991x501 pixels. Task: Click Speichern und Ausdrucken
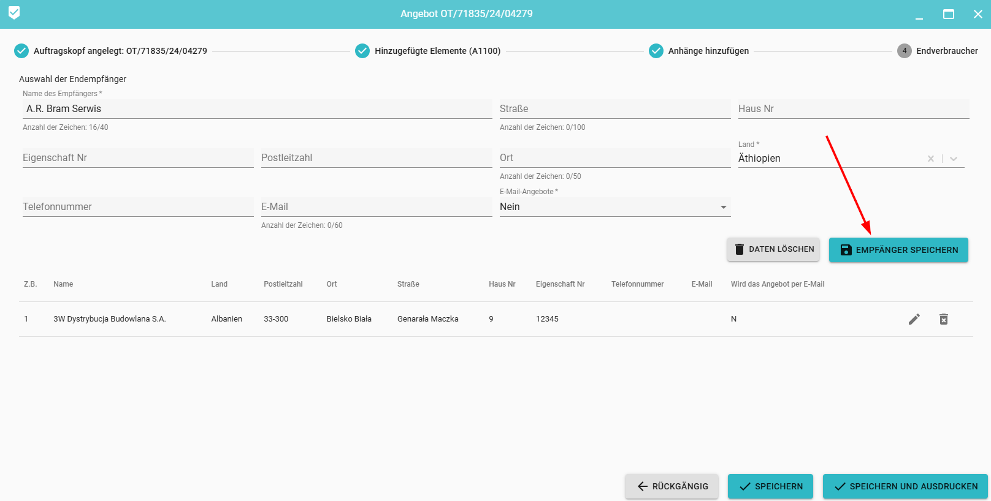tap(905, 486)
